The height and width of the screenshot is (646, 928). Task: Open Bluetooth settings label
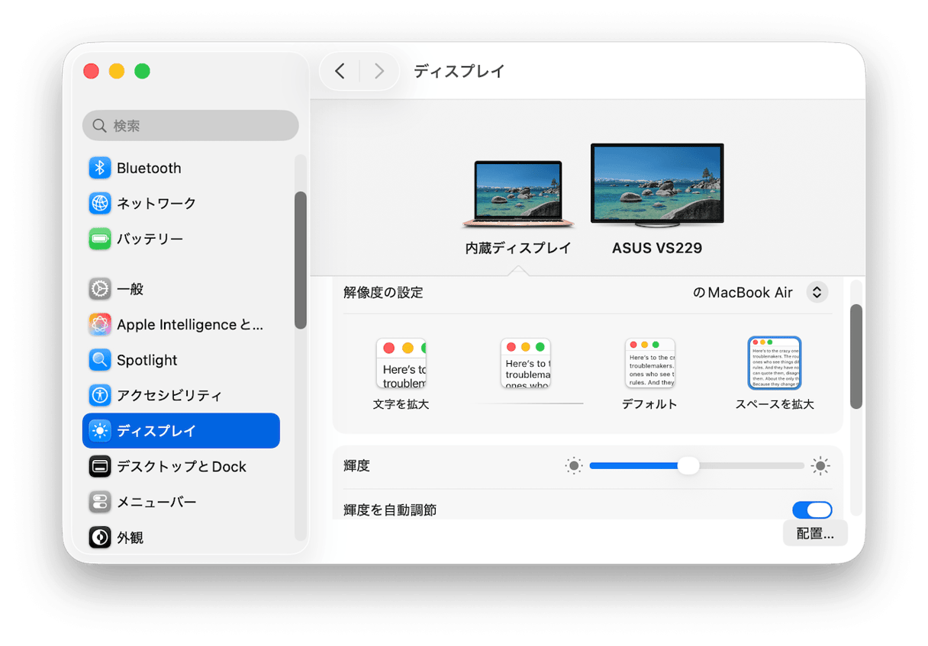pyautogui.click(x=149, y=168)
